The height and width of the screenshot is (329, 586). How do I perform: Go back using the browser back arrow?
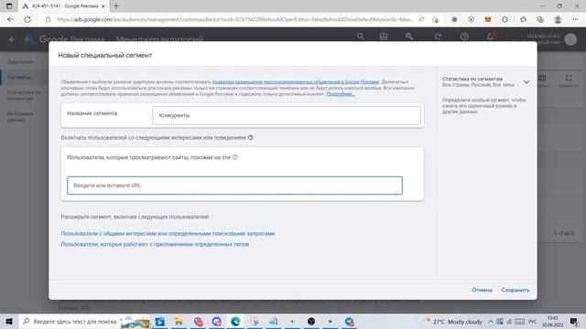10,19
